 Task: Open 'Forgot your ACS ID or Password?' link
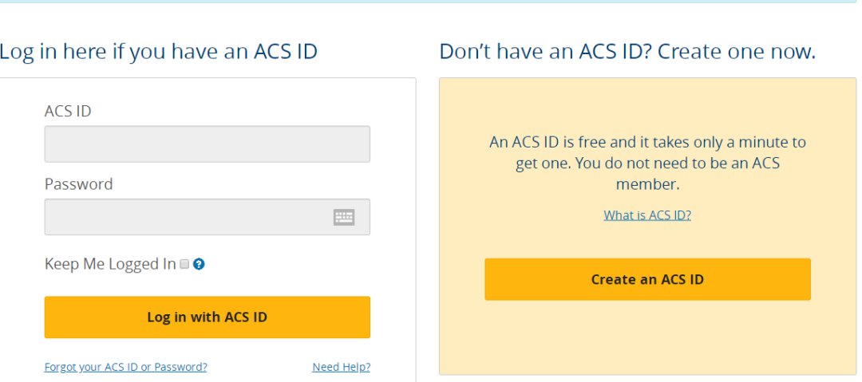pyautogui.click(x=126, y=367)
